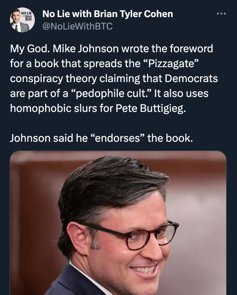This screenshot has width=237, height=295.
Task: Click the word "Democrats" in the tweet
Action: point(191,78)
